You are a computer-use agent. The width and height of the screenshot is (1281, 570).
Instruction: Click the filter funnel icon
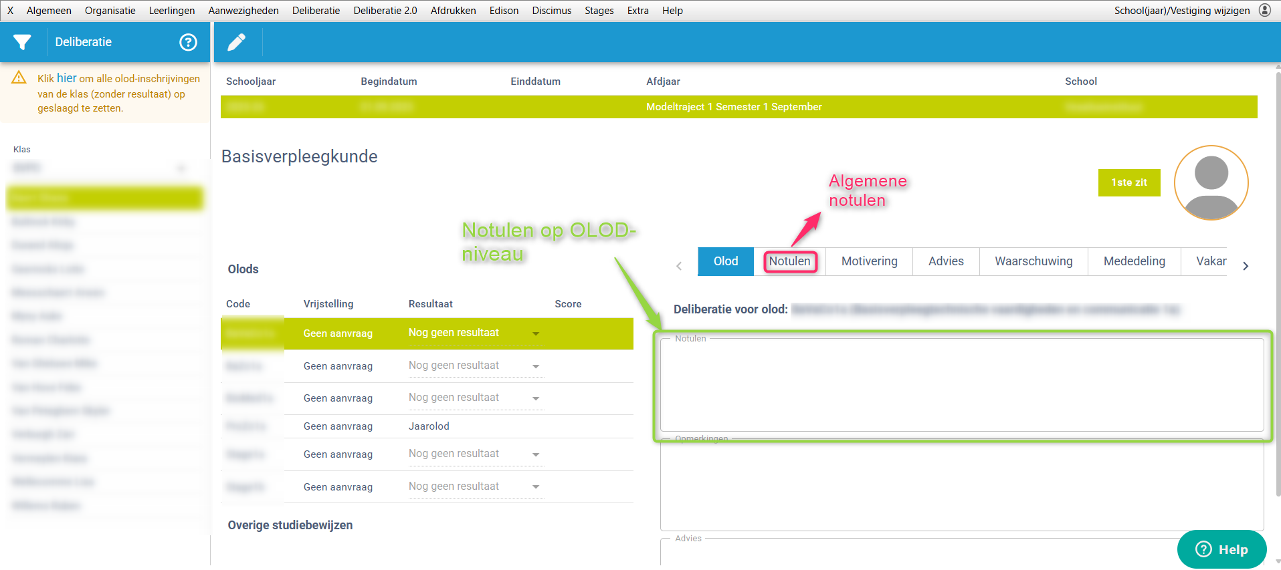point(22,42)
